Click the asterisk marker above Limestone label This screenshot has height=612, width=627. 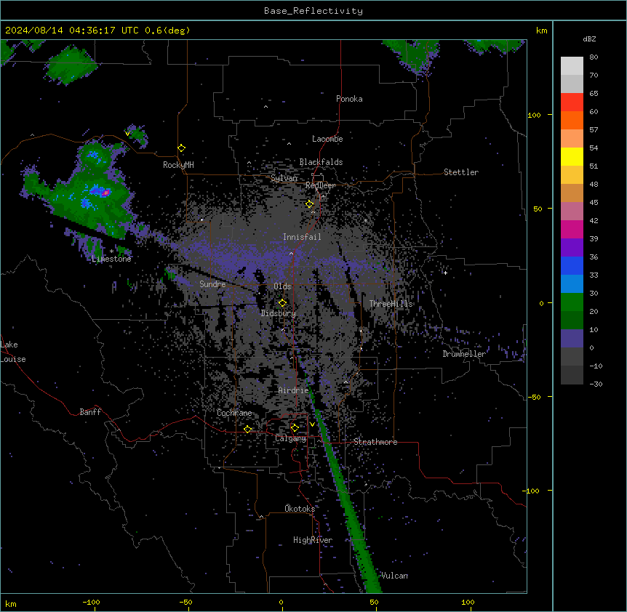pos(111,251)
